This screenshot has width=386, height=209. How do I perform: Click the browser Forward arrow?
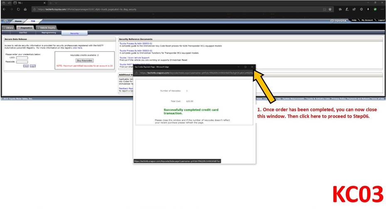point(11,10)
